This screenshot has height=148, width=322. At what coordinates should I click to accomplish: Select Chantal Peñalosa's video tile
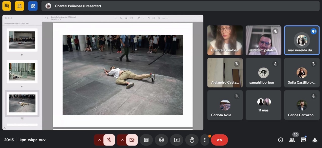[x=225, y=40]
